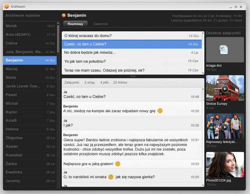Select contact Zbigniew

click(x=30, y=138)
